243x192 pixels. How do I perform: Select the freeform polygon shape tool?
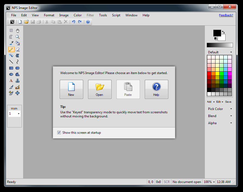coord(17,74)
